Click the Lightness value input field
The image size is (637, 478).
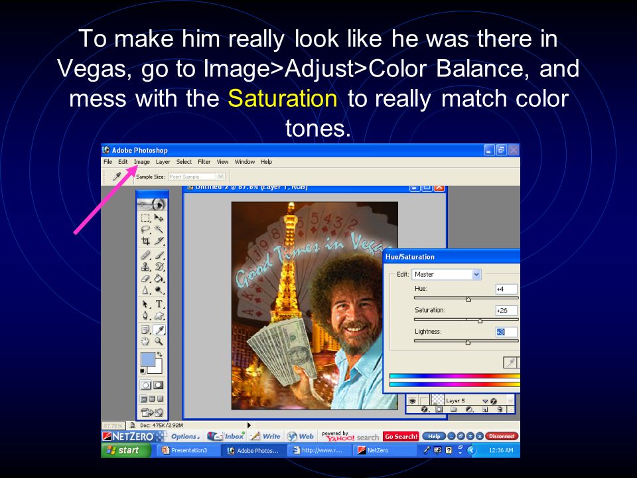click(506, 332)
